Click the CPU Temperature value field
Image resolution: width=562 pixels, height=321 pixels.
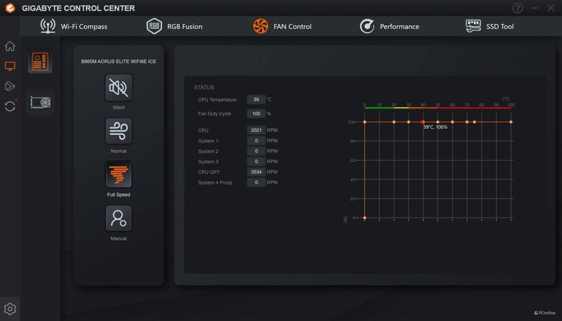tap(256, 100)
